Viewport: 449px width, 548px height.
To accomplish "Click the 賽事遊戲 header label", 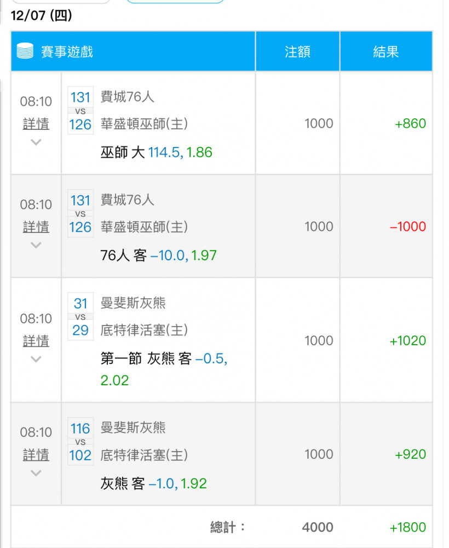I will point(67,52).
